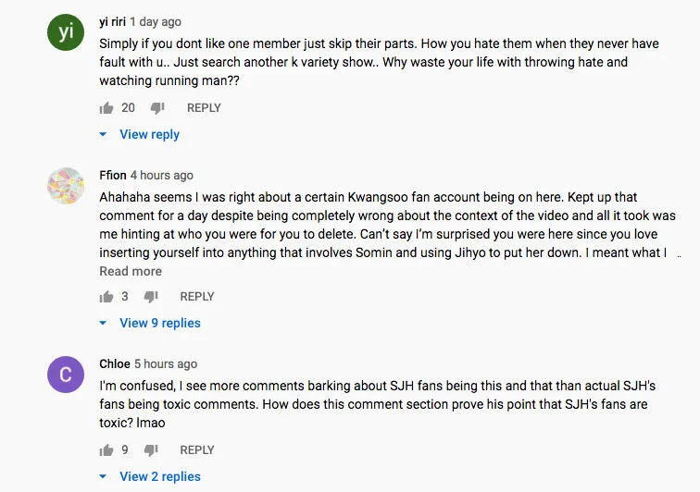Screen dimensions: 700x492
Task: Expand "View 9 replies" under Ffion's comment
Action: [159, 324]
